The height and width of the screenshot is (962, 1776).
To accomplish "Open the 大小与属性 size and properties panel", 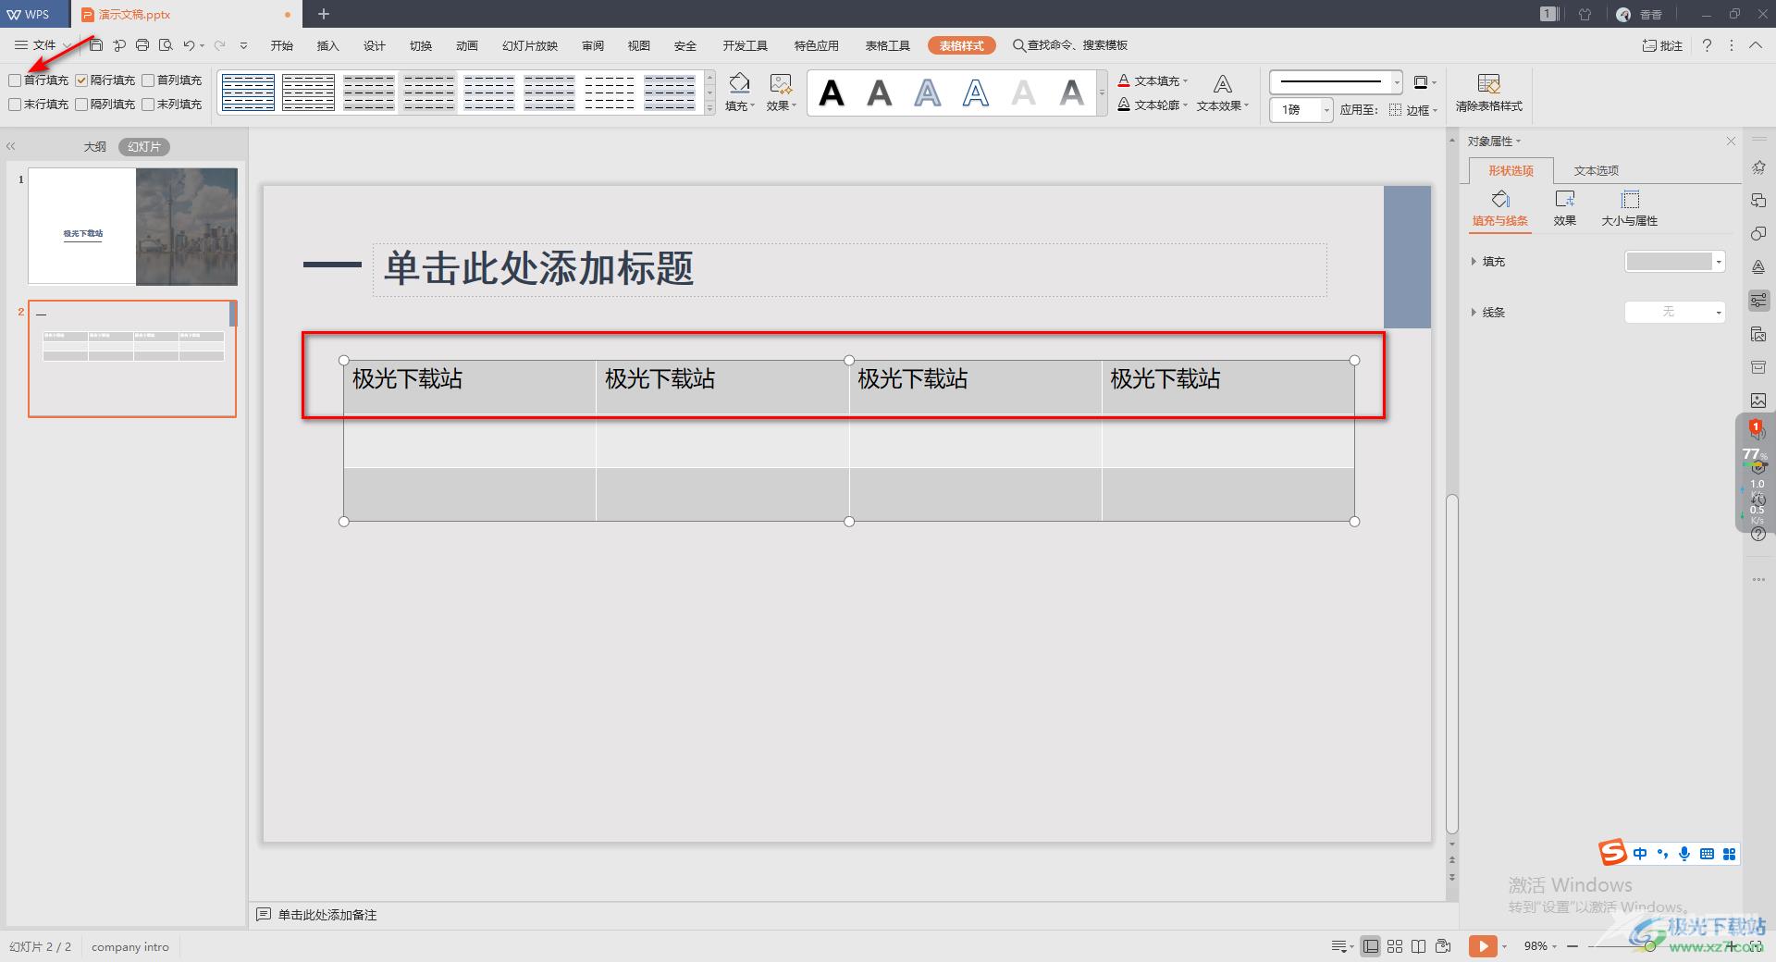I will 1629,208.
